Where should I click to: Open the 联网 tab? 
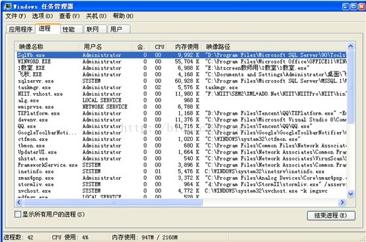pos(95,29)
